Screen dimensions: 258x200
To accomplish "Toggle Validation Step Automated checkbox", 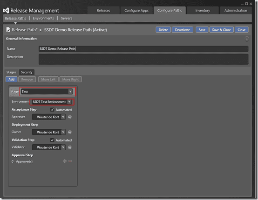I will pos(52,140).
